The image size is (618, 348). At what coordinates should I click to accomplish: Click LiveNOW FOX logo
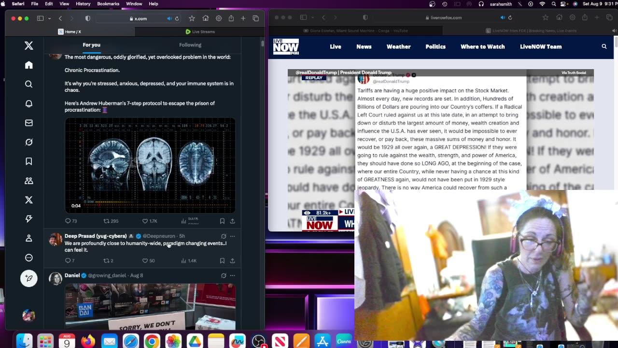pyautogui.click(x=286, y=46)
